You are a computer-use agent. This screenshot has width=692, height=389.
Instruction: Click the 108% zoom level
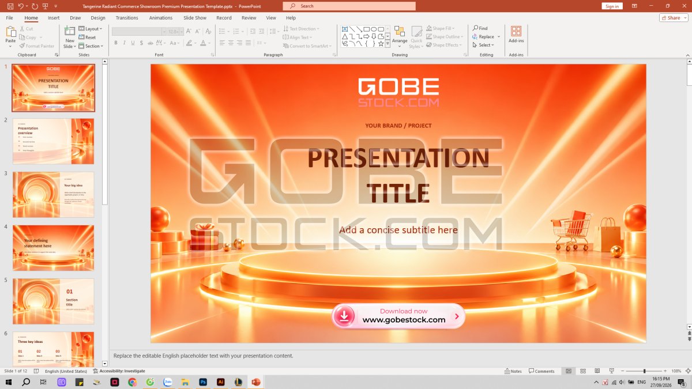tap(676, 371)
